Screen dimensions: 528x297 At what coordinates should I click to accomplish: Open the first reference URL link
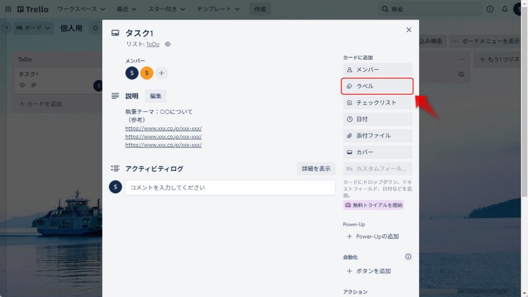[x=163, y=128]
